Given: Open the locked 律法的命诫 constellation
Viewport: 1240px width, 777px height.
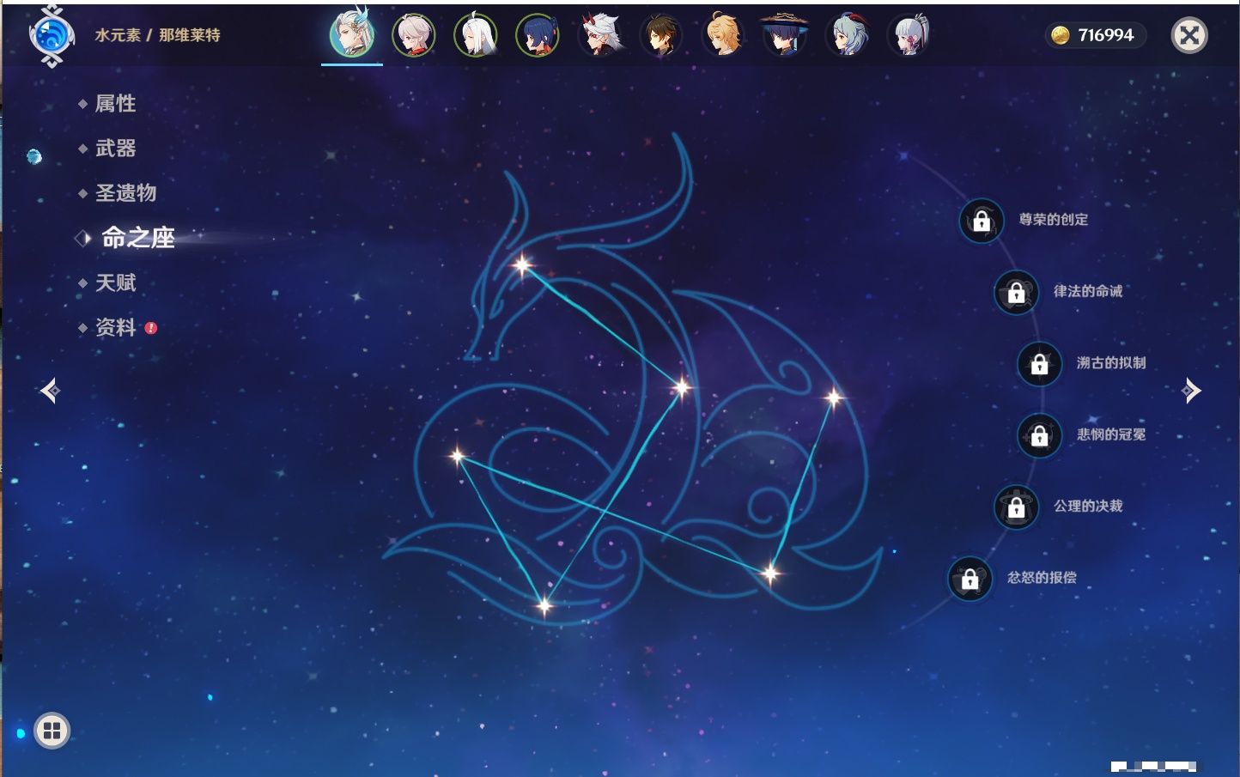Looking at the screenshot, I should pos(1016,293).
